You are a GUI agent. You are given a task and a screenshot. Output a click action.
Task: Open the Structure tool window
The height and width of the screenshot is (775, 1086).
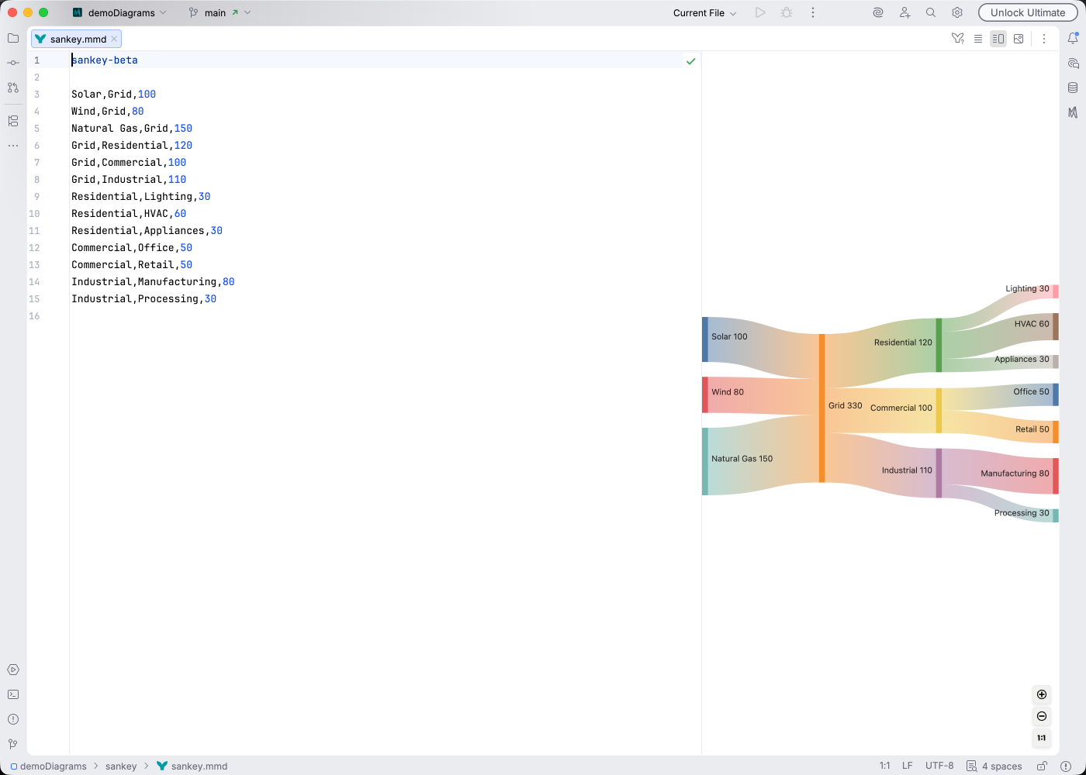[x=12, y=121]
